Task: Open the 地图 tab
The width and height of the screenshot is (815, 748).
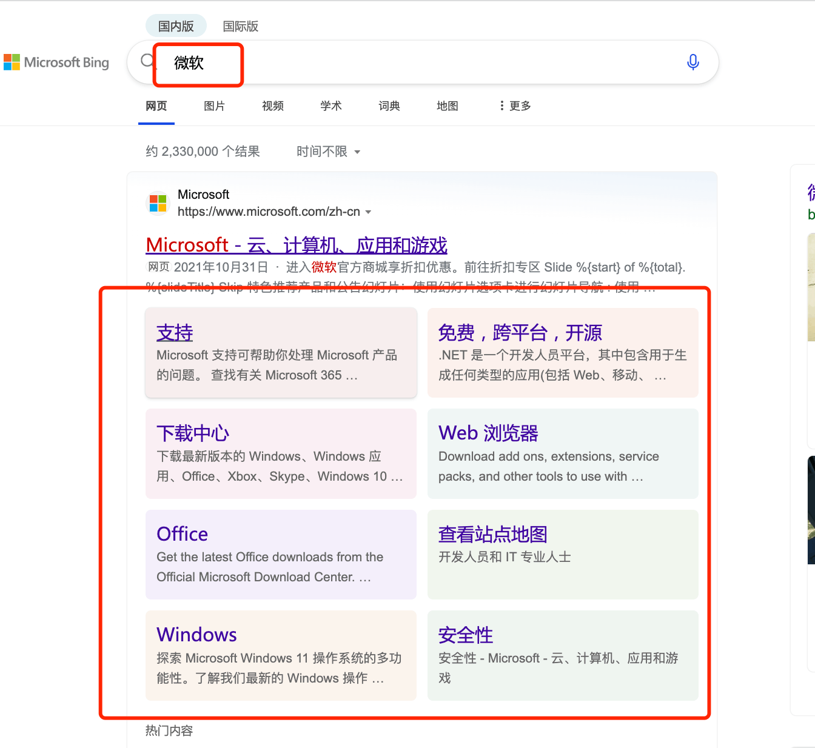Action: pos(448,106)
